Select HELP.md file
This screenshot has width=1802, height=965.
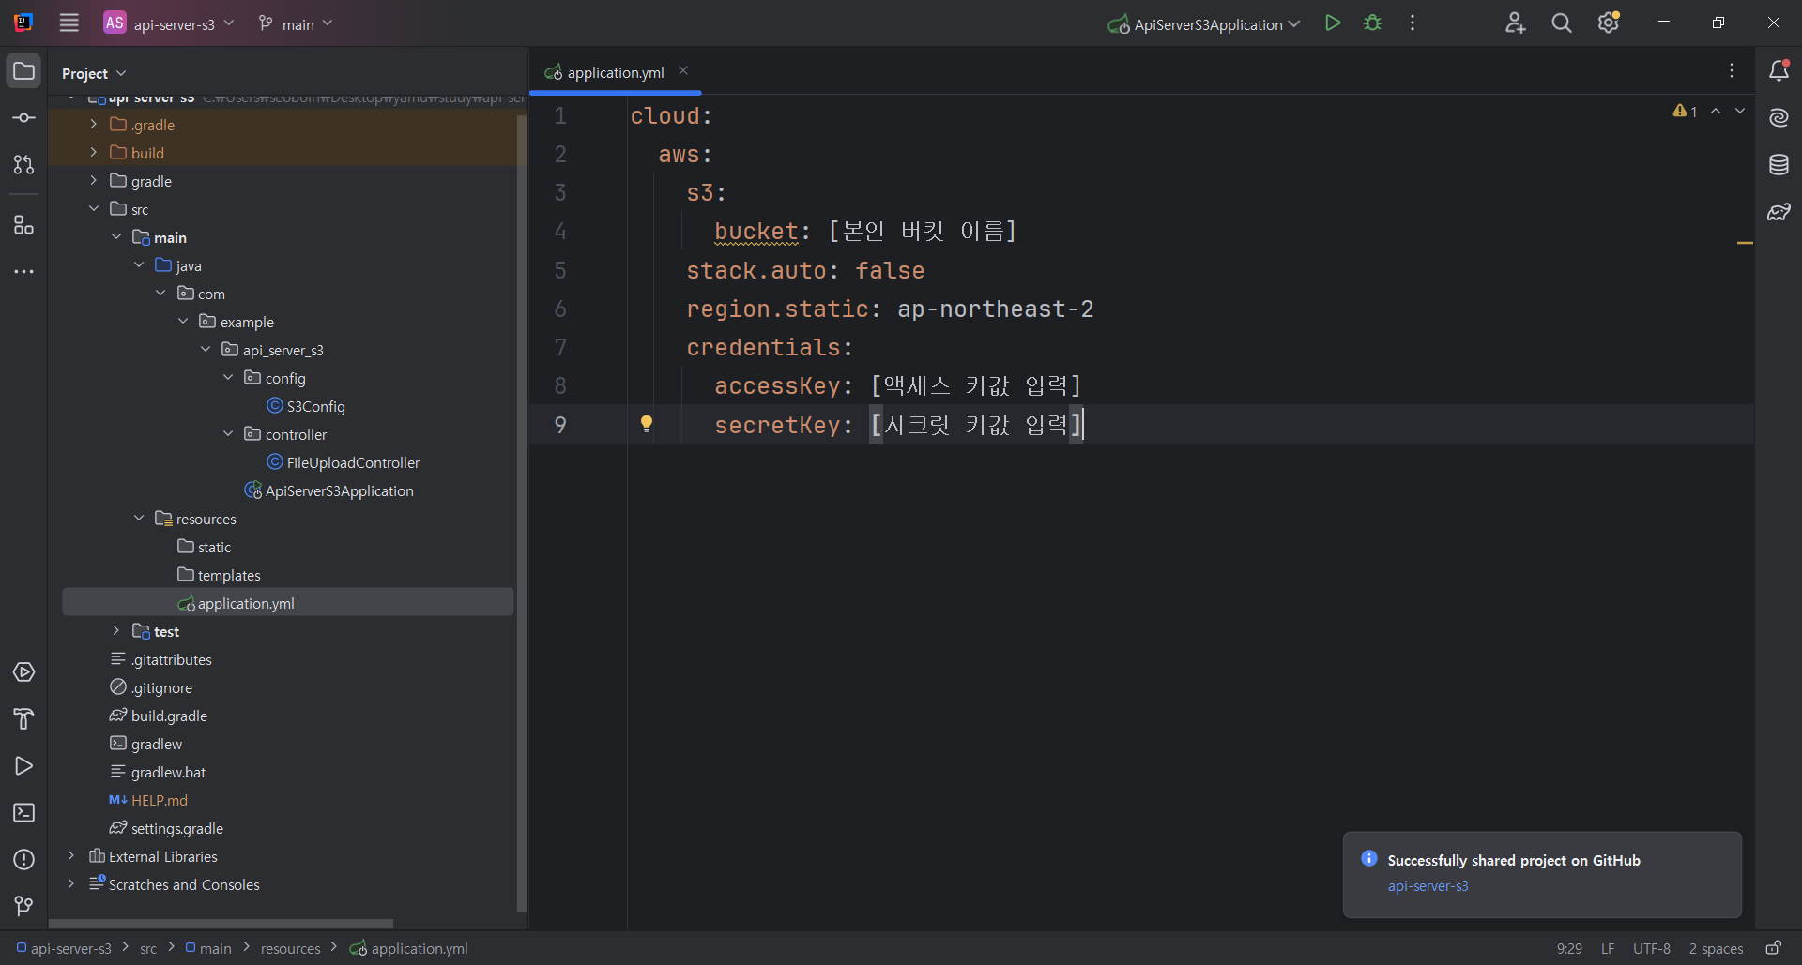pyautogui.click(x=148, y=800)
